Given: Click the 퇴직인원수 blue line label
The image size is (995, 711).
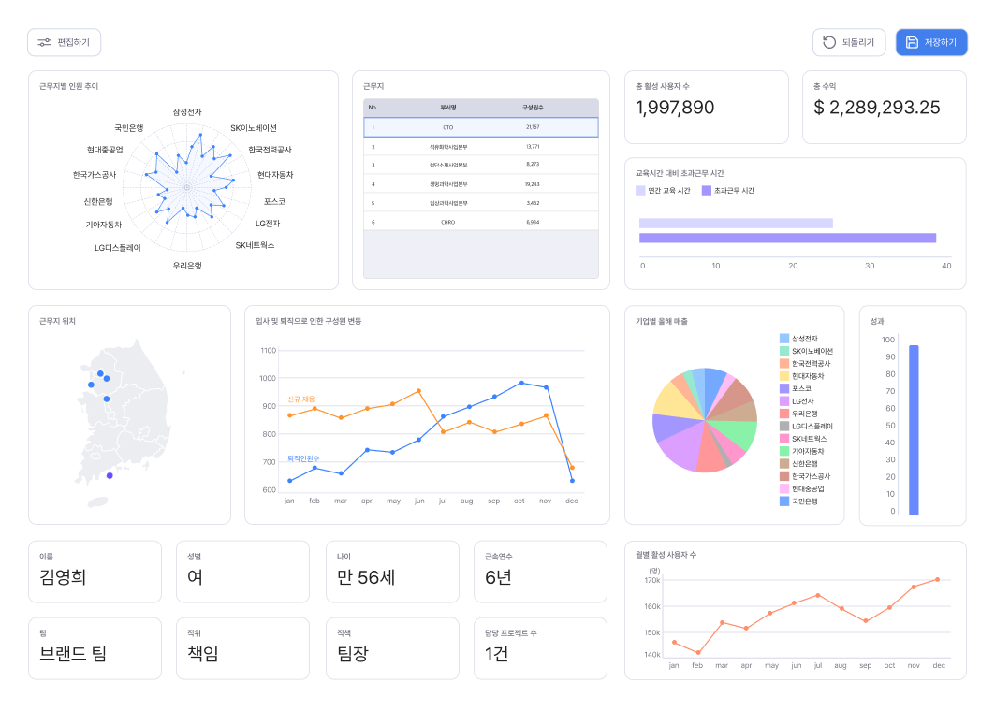Looking at the screenshot, I should (x=303, y=458).
